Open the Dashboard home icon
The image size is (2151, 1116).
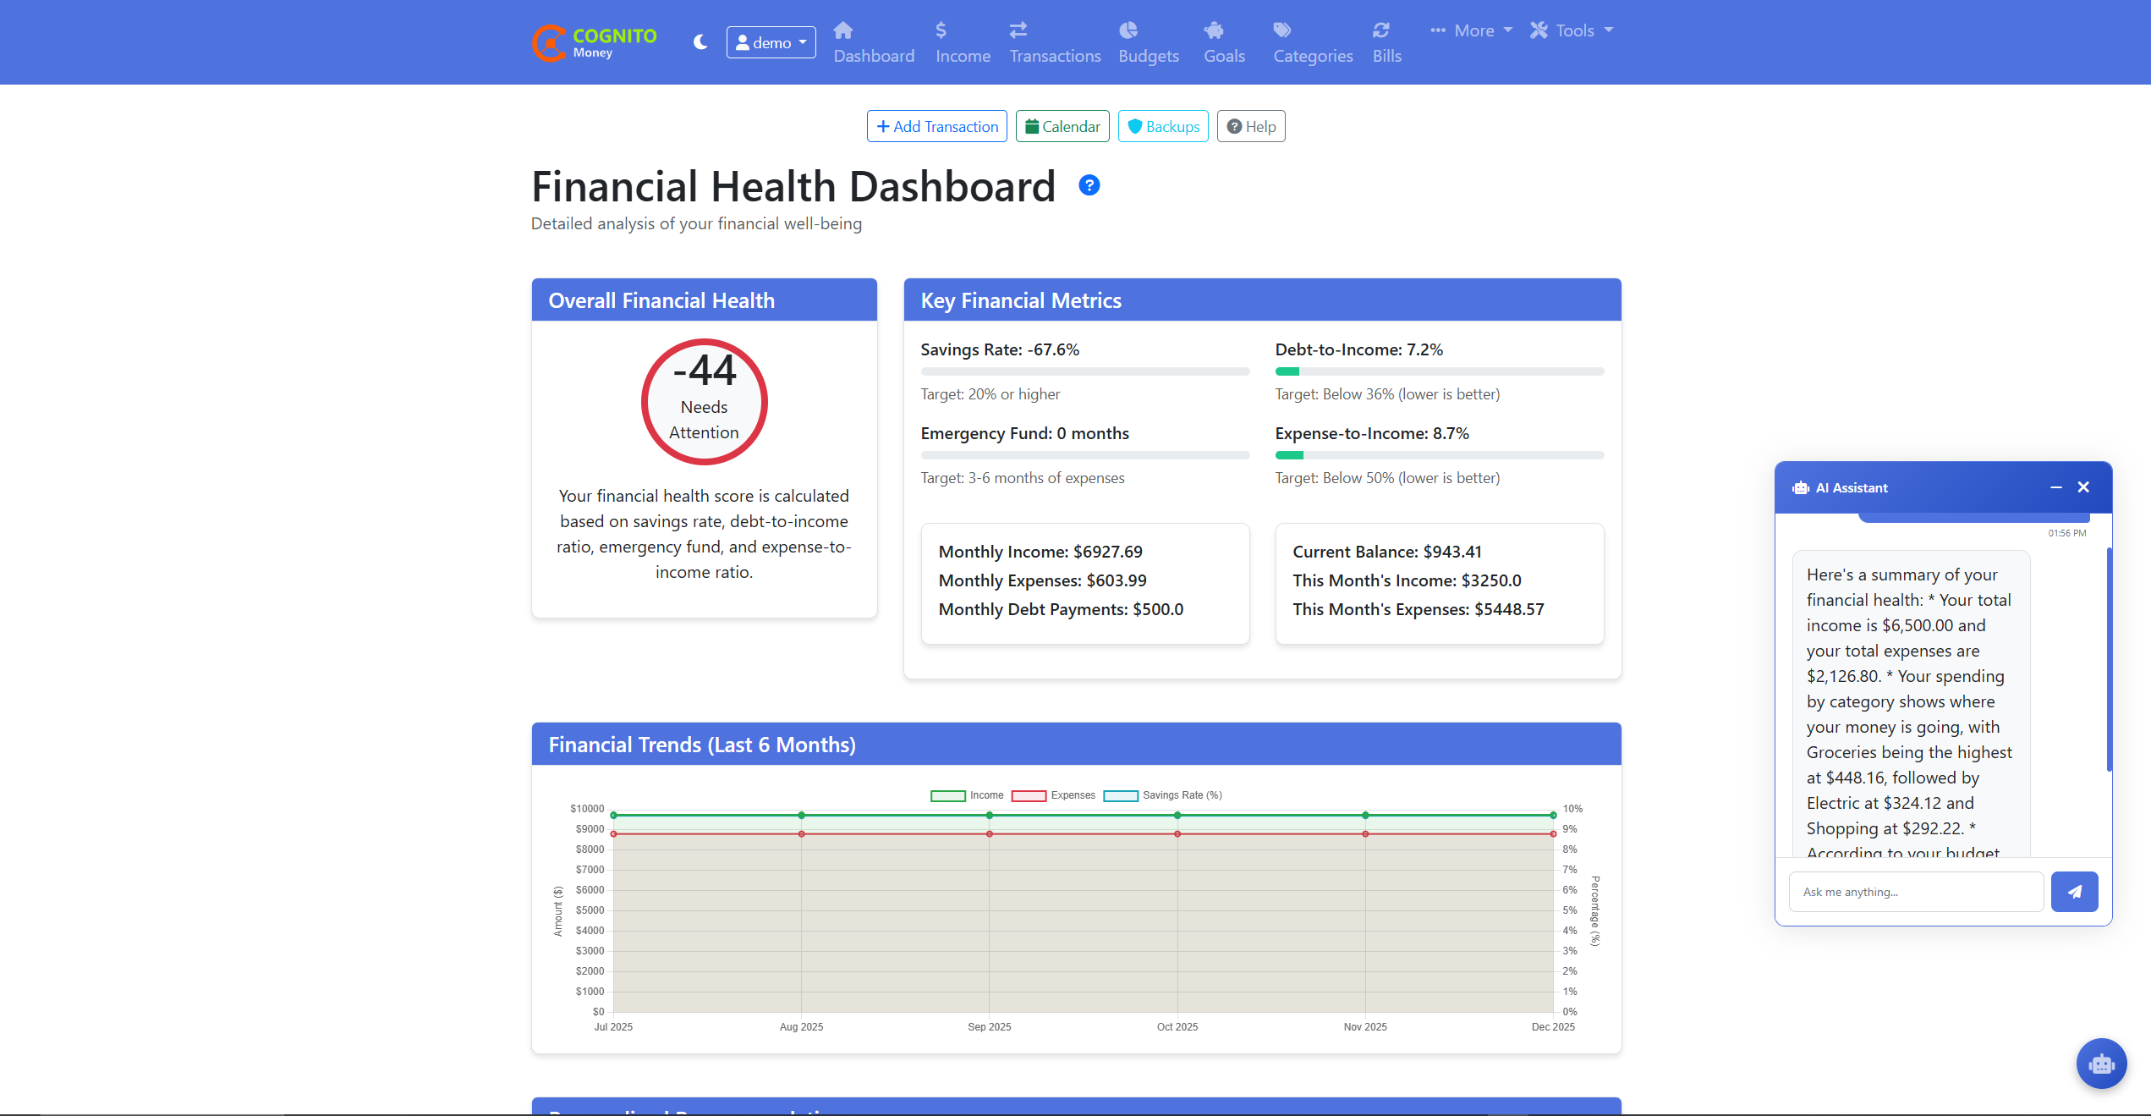[842, 29]
